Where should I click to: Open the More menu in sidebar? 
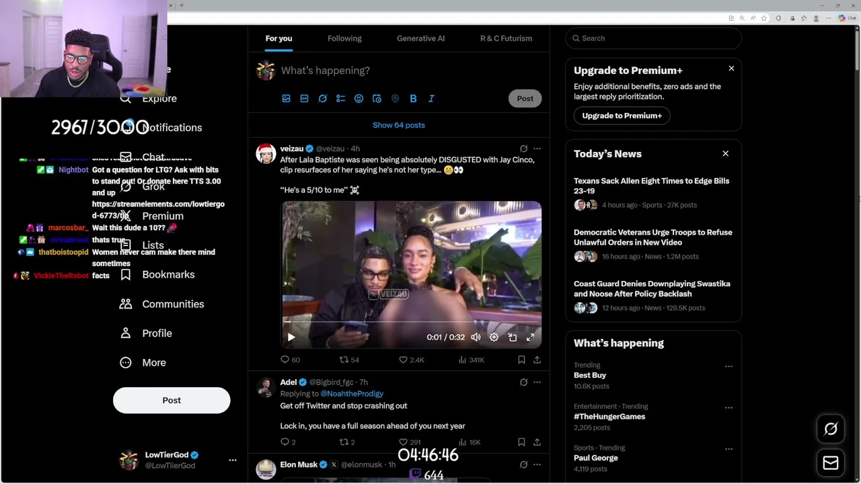[143, 362]
